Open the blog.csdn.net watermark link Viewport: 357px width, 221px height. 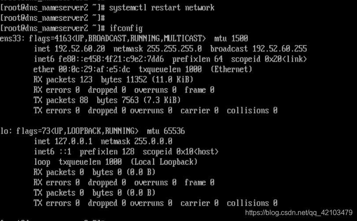pos(299,213)
